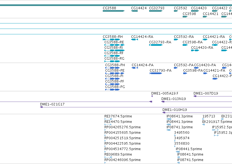Select the CG3588-PI protein label
This screenshot has width=232, height=164.
(114, 76)
